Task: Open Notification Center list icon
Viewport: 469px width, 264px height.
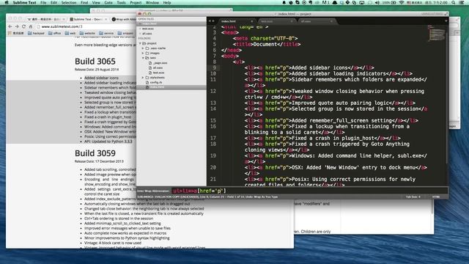Action: (x=462, y=2)
